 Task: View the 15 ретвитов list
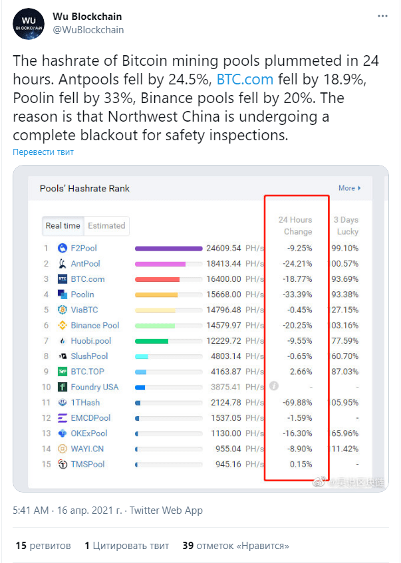[x=43, y=546]
